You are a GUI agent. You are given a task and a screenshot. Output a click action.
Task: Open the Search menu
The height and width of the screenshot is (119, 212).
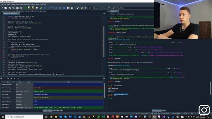(x=9, y=4)
